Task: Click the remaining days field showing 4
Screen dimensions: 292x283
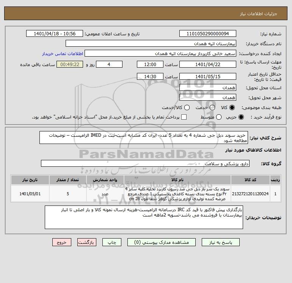Action: [109, 64]
